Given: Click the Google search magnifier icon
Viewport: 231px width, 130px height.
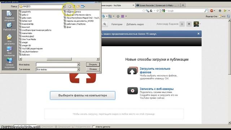Looking at the screenshot, I should (x=206, y=10).
